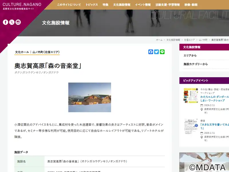Open 映像・動画 navigation item
The height and width of the screenshot is (172, 229).
click(191, 5)
